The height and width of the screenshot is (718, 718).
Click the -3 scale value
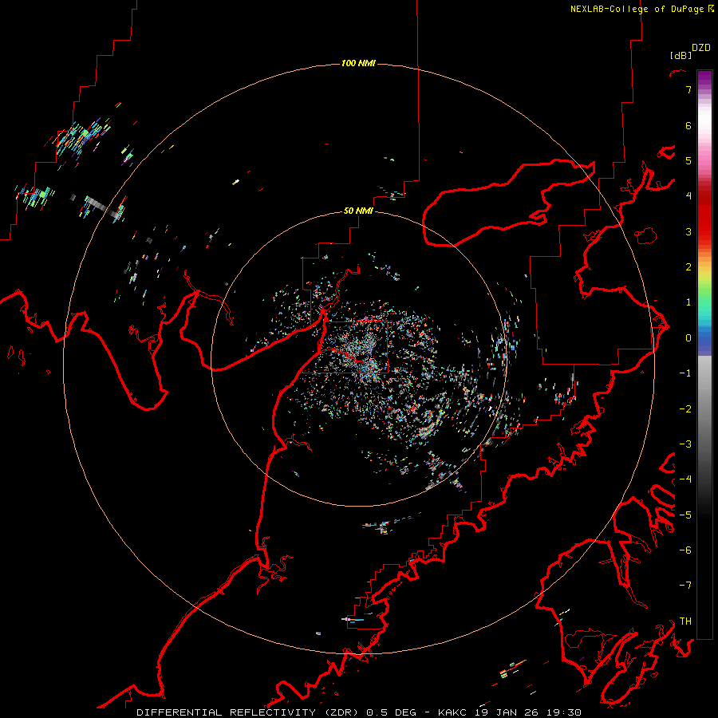[x=685, y=444]
